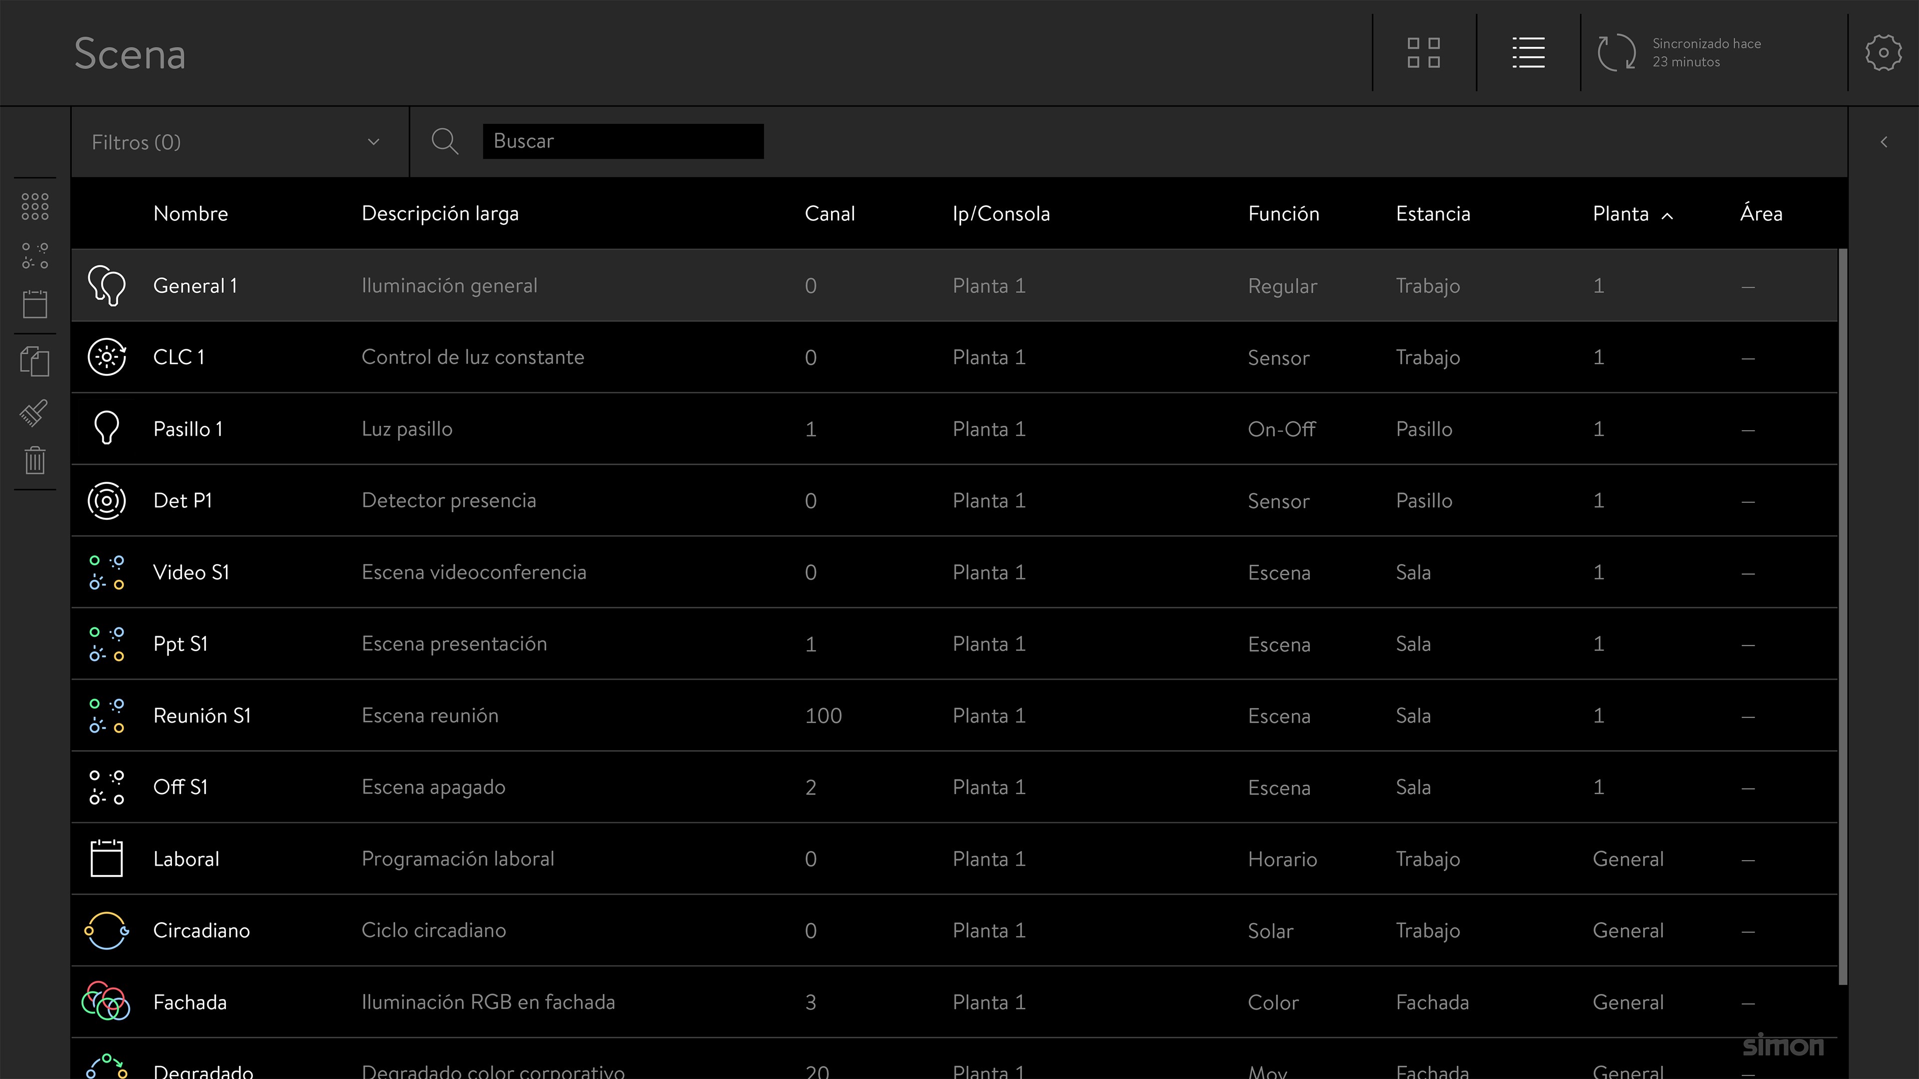
Task: Toggle Planta column sort arrow
Action: pyautogui.click(x=1667, y=216)
